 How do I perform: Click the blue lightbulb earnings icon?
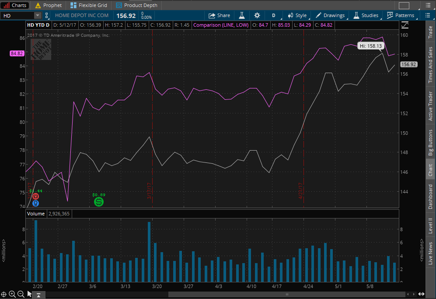click(x=35, y=203)
